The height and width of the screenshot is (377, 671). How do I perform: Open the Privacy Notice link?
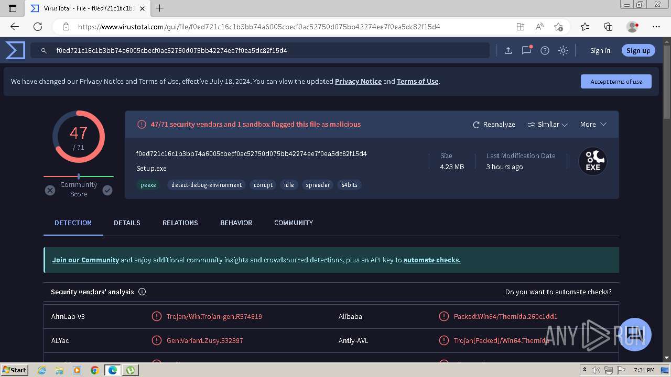358,81
